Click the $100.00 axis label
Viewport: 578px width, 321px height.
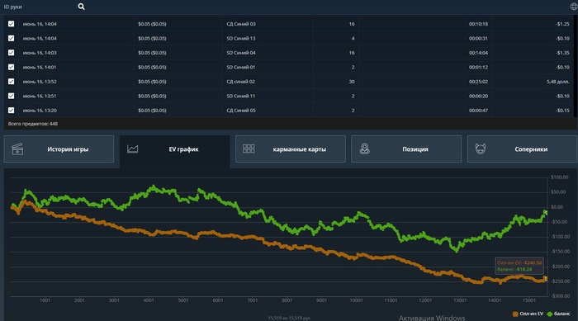[559, 177]
